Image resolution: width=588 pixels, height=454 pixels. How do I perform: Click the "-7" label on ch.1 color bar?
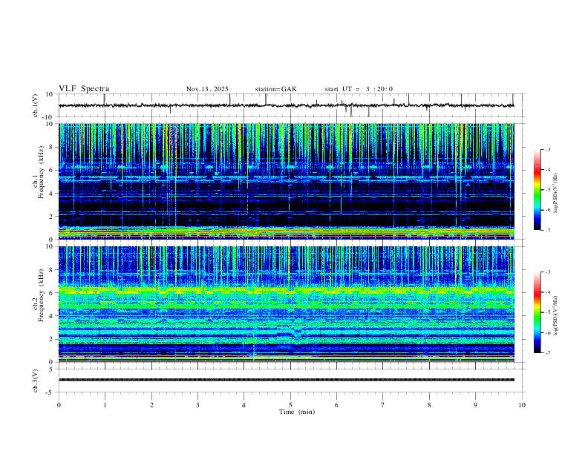[x=547, y=231]
